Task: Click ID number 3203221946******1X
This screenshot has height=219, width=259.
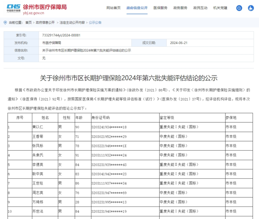Action: [109, 146]
